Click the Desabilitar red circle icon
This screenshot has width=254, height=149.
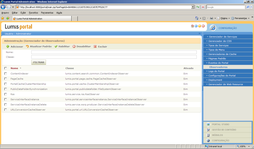point(74,46)
